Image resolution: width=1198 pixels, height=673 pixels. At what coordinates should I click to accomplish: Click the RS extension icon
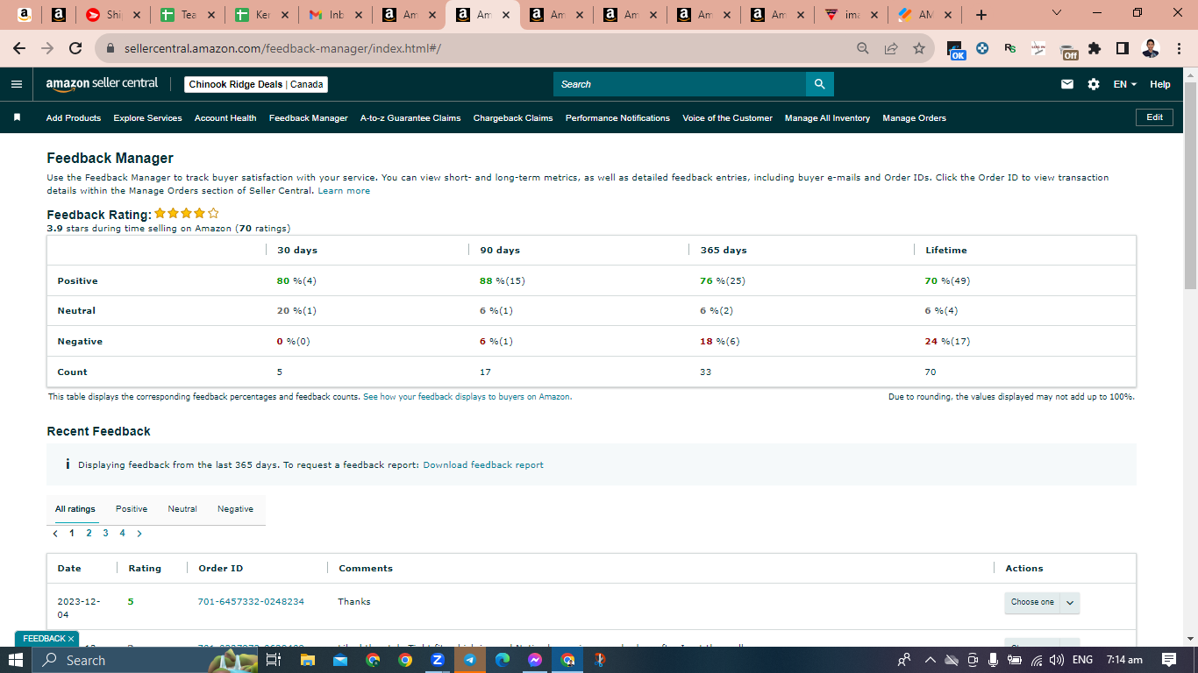pyautogui.click(x=1010, y=49)
